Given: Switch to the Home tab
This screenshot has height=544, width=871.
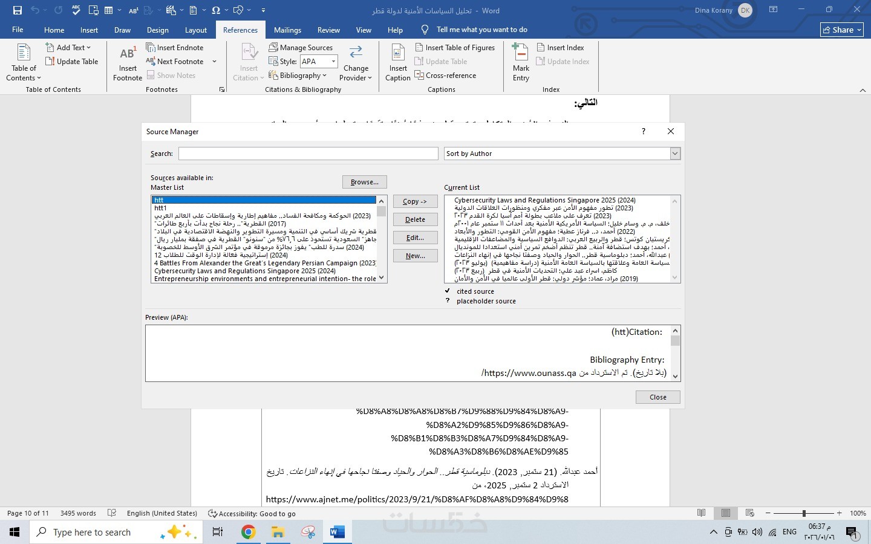Looking at the screenshot, I should [54, 30].
